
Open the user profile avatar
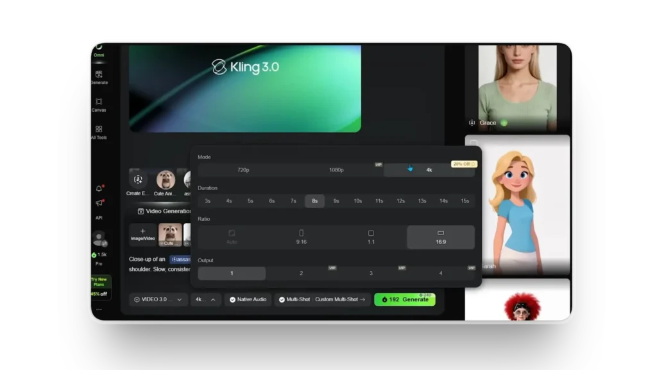tap(99, 238)
